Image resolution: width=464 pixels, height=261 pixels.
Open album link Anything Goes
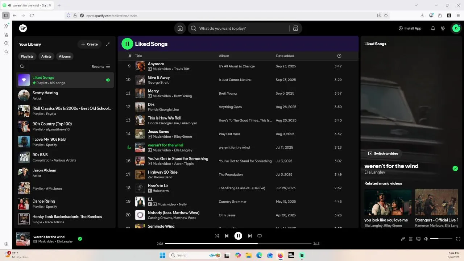coord(230,107)
